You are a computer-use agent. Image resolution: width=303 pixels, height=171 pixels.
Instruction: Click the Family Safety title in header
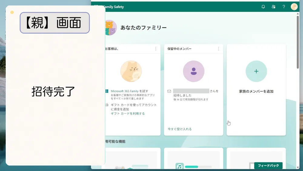click(x=113, y=7)
